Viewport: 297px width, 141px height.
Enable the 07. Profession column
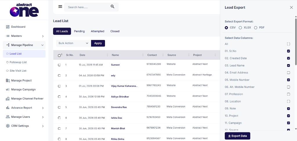tap(289, 94)
